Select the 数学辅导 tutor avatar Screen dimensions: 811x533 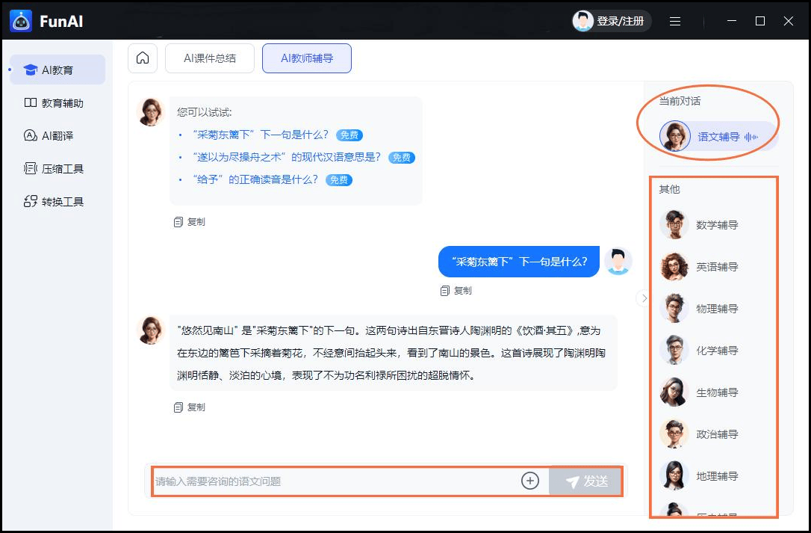pyautogui.click(x=674, y=224)
